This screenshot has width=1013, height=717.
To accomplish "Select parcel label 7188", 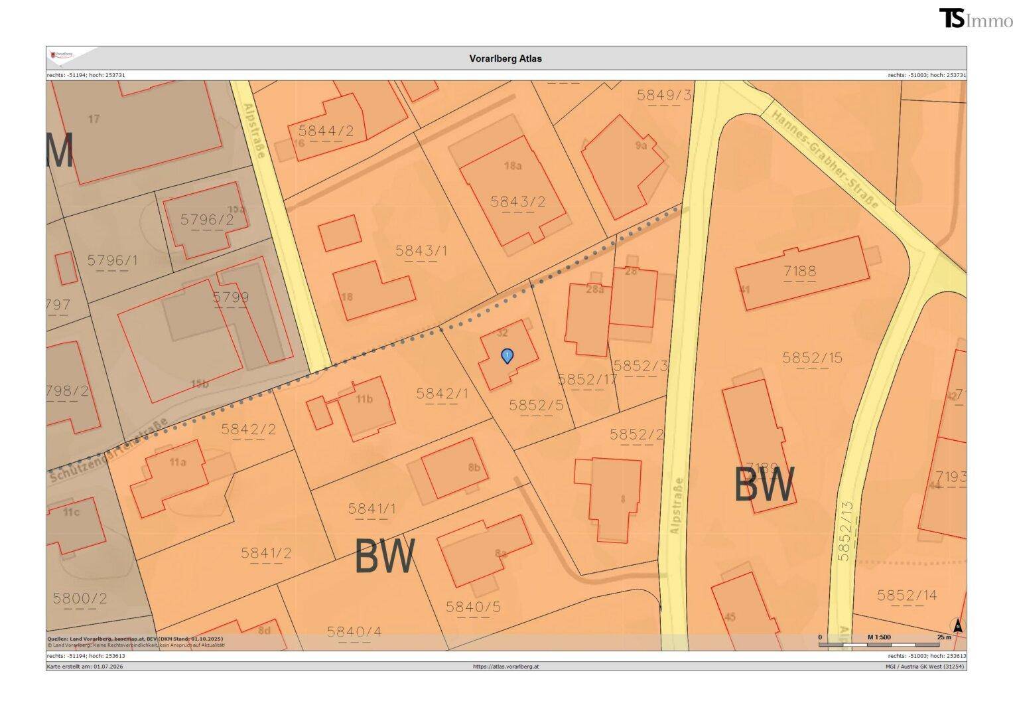I will point(799,271).
